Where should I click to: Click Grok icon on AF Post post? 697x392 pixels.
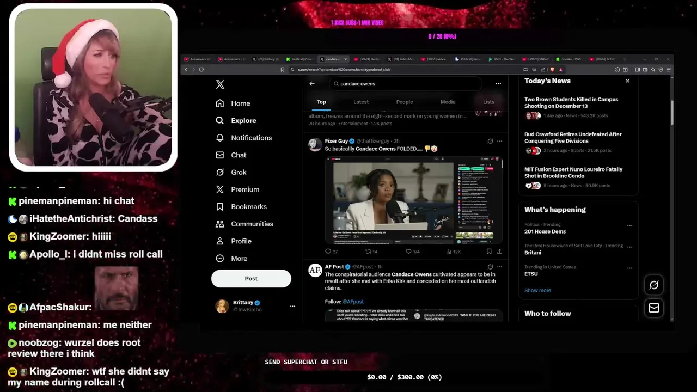pos(490,267)
